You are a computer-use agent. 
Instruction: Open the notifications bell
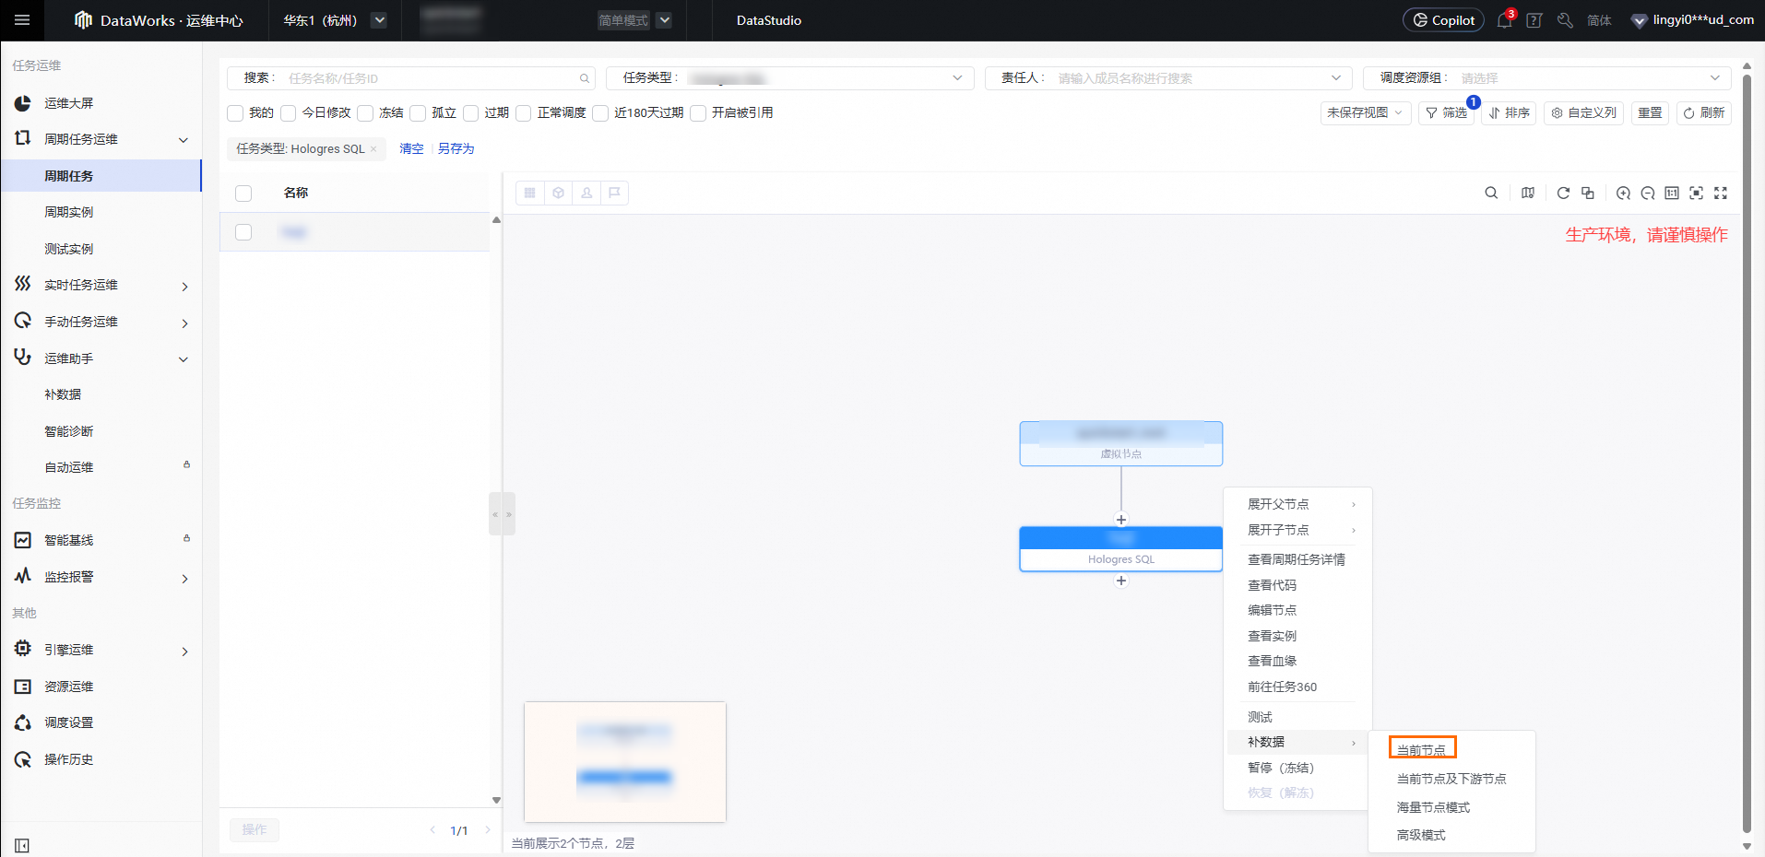[x=1504, y=20]
